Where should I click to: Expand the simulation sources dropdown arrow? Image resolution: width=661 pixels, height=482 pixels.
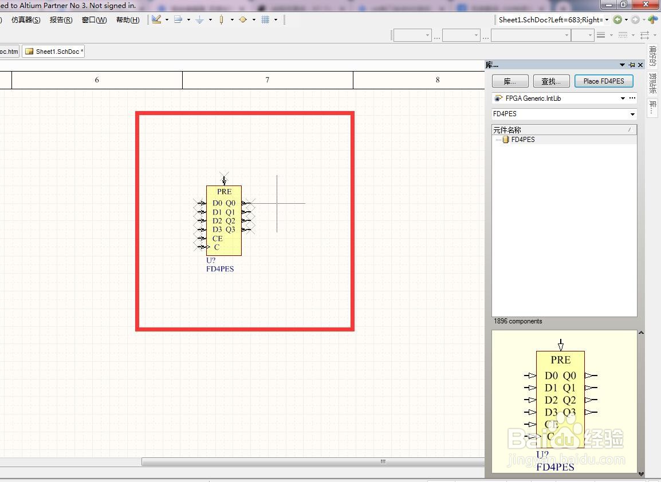(x=254, y=20)
